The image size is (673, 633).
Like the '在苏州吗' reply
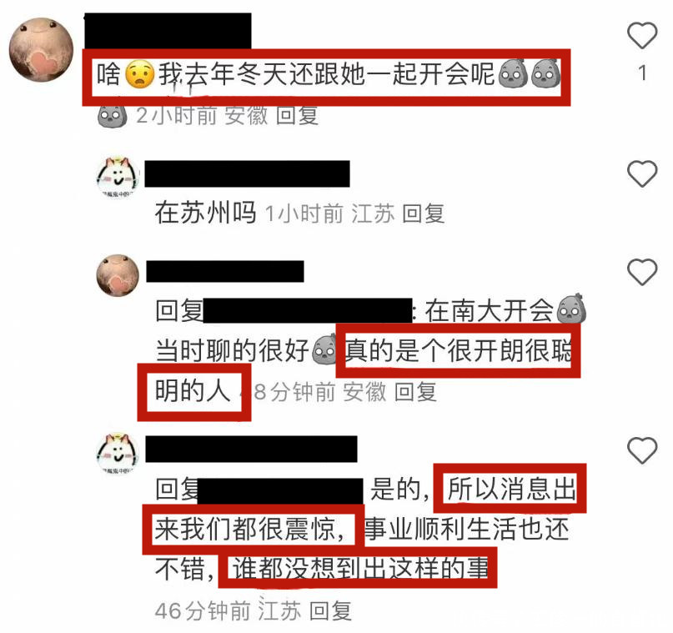[642, 173]
